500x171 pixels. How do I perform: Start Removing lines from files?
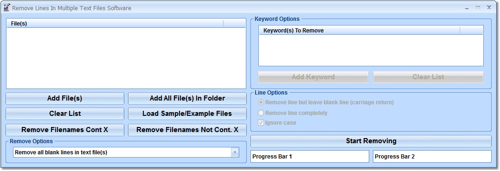tap(371, 141)
